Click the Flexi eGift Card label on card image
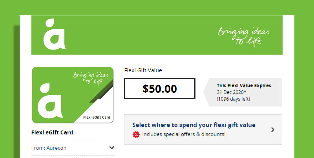The height and width of the screenshot is (158, 314). pyautogui.click(x=97, y=117)
